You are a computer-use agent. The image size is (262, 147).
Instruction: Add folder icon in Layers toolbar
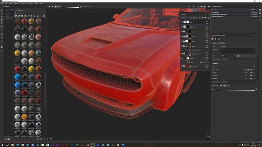coord(206,18)
